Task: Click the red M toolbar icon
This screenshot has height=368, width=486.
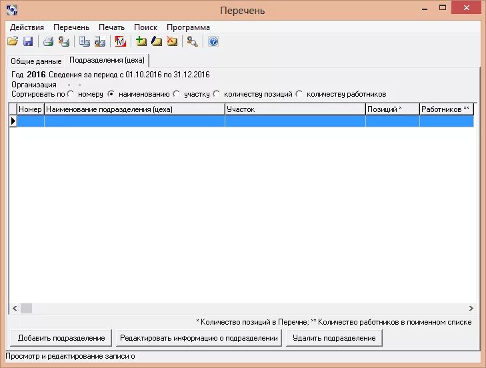Action: [x=120, y=41]
